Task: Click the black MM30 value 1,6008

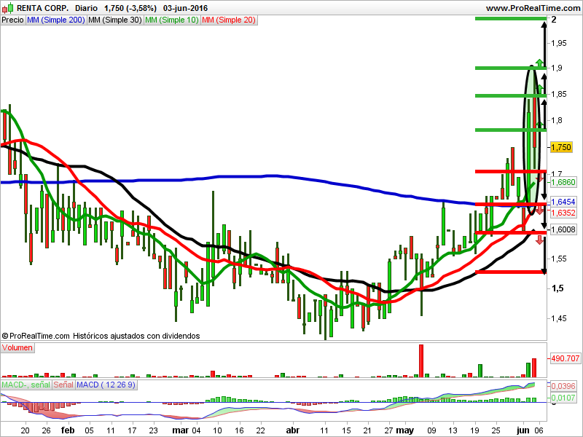Action: pyautogui.click(x=563, y=229)
